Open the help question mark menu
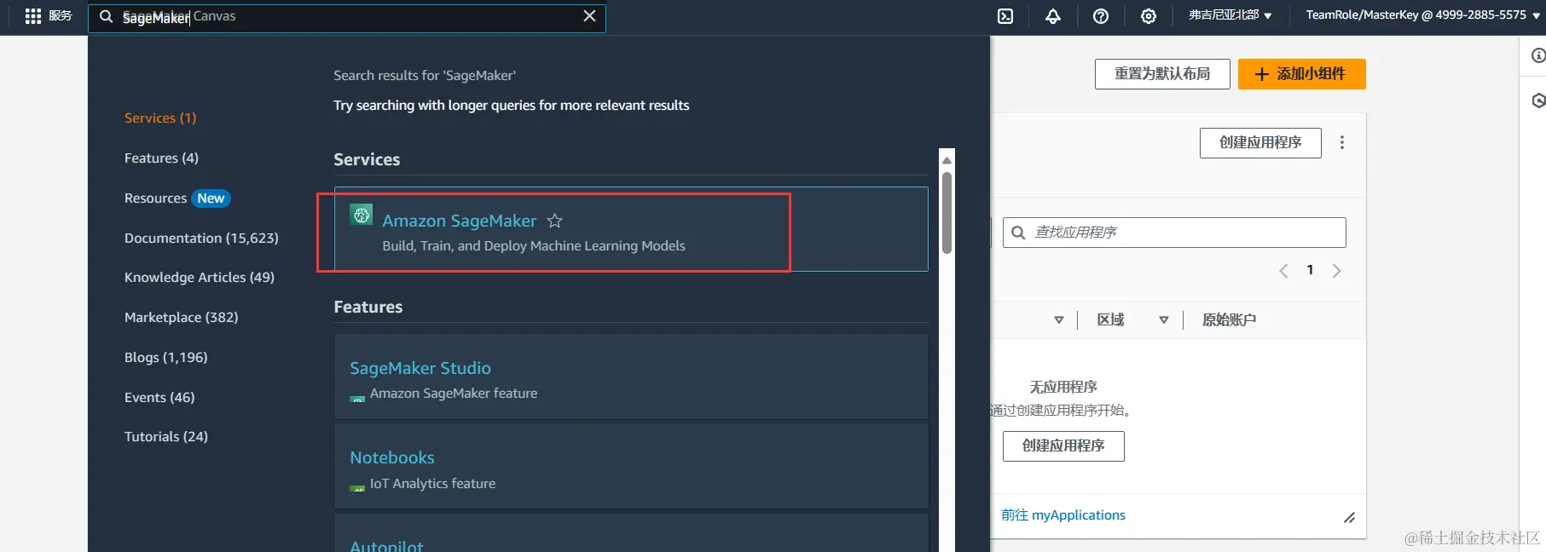1546x552 pixels. 1101,16
